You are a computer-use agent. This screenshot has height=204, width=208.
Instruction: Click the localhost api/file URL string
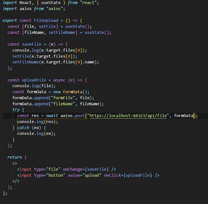coord(128,116)
